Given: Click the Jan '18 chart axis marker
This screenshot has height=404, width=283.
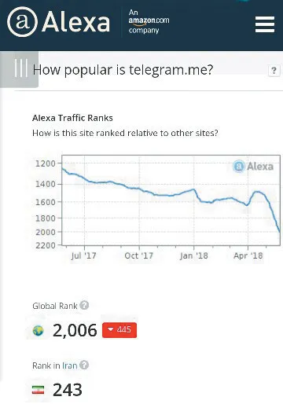Looking at the screenshot, I should point(194,255).
